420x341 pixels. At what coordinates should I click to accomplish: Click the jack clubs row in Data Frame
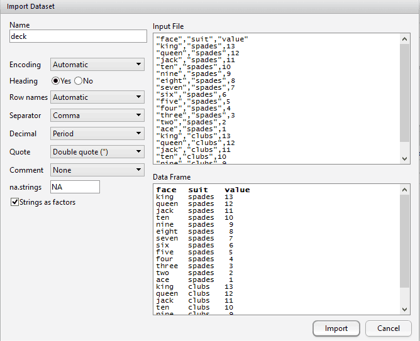click(x=195, y=300)
